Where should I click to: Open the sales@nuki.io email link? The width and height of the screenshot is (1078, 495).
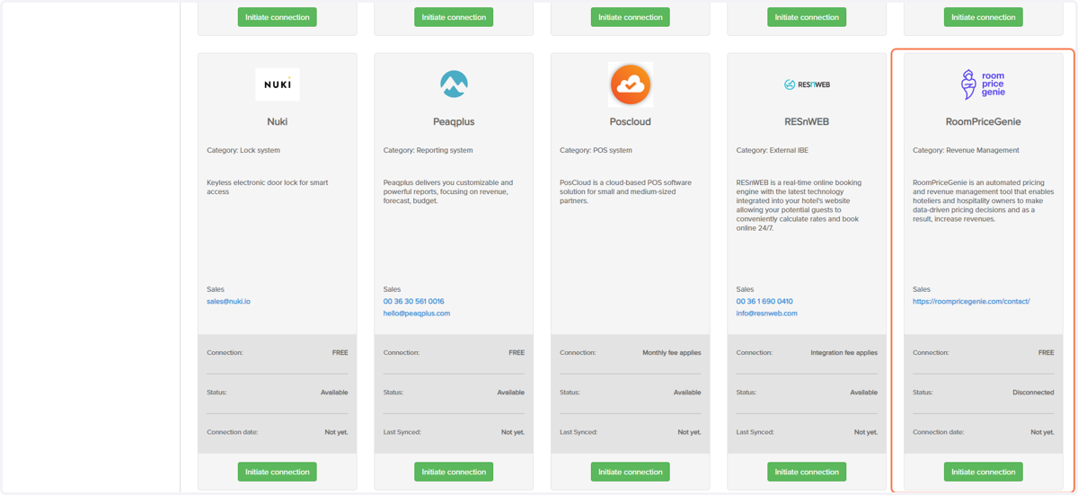click(x=228, y=302)
